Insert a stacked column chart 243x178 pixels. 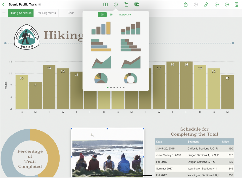coord(131,28)
